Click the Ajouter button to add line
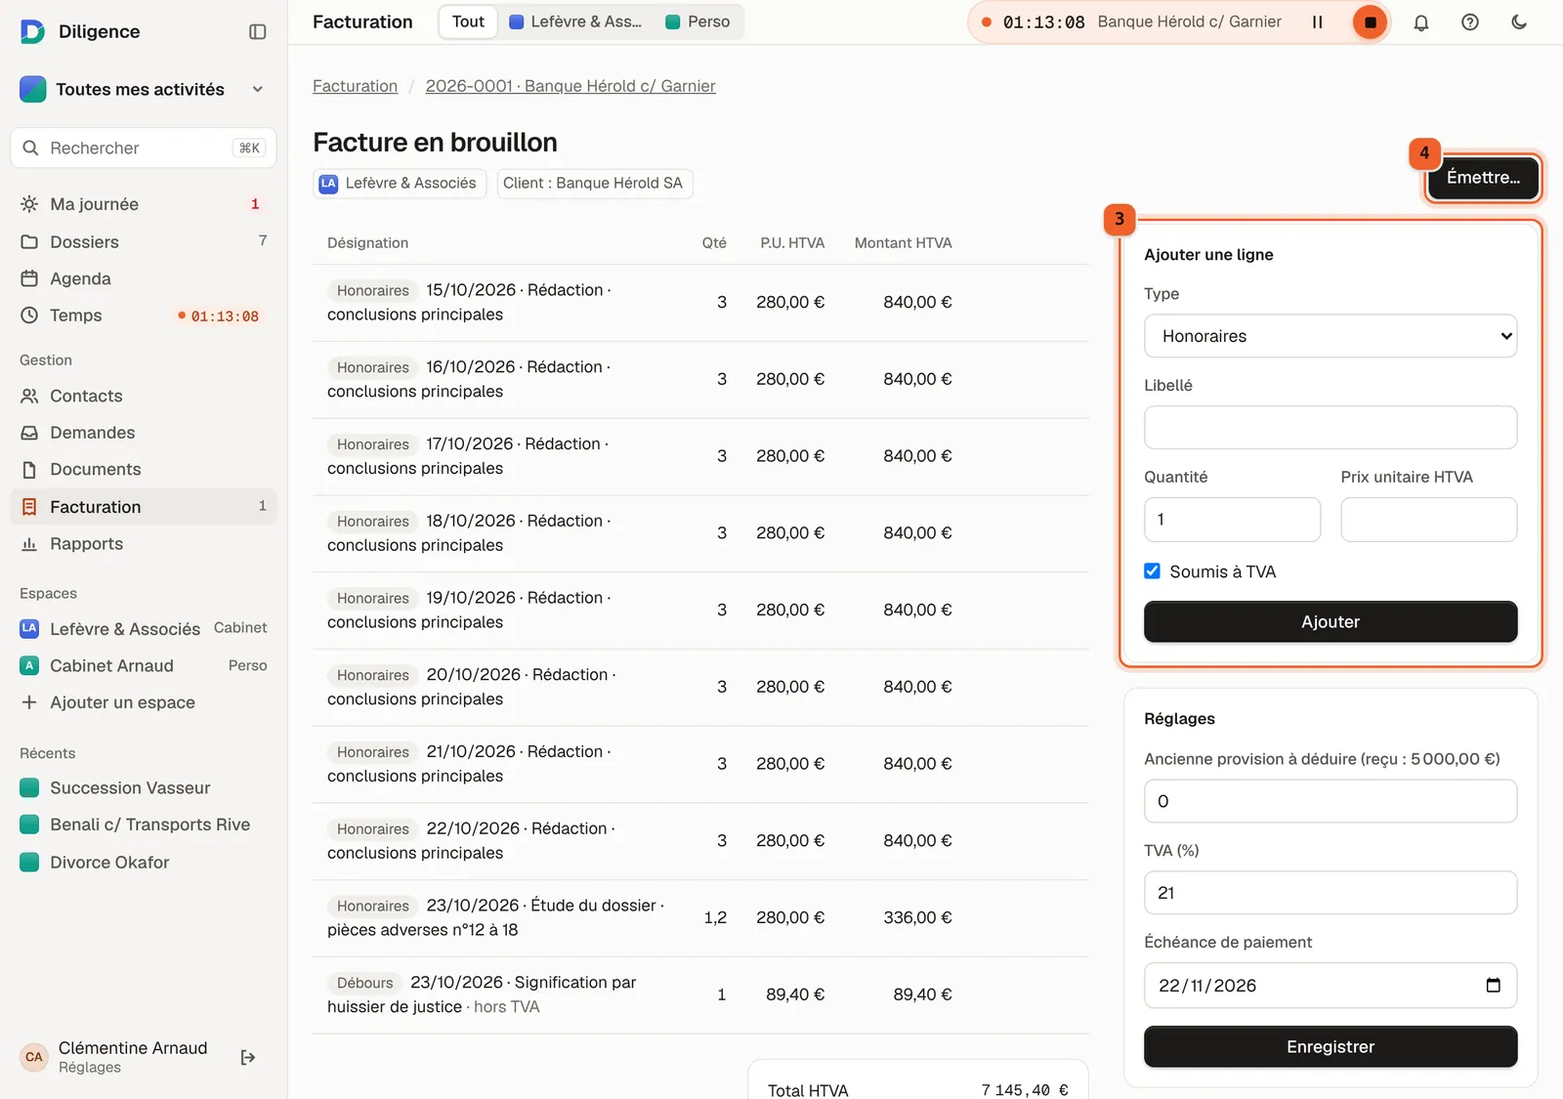The height and width of the screenshot is (1099, 1563). coord(1331,622)
